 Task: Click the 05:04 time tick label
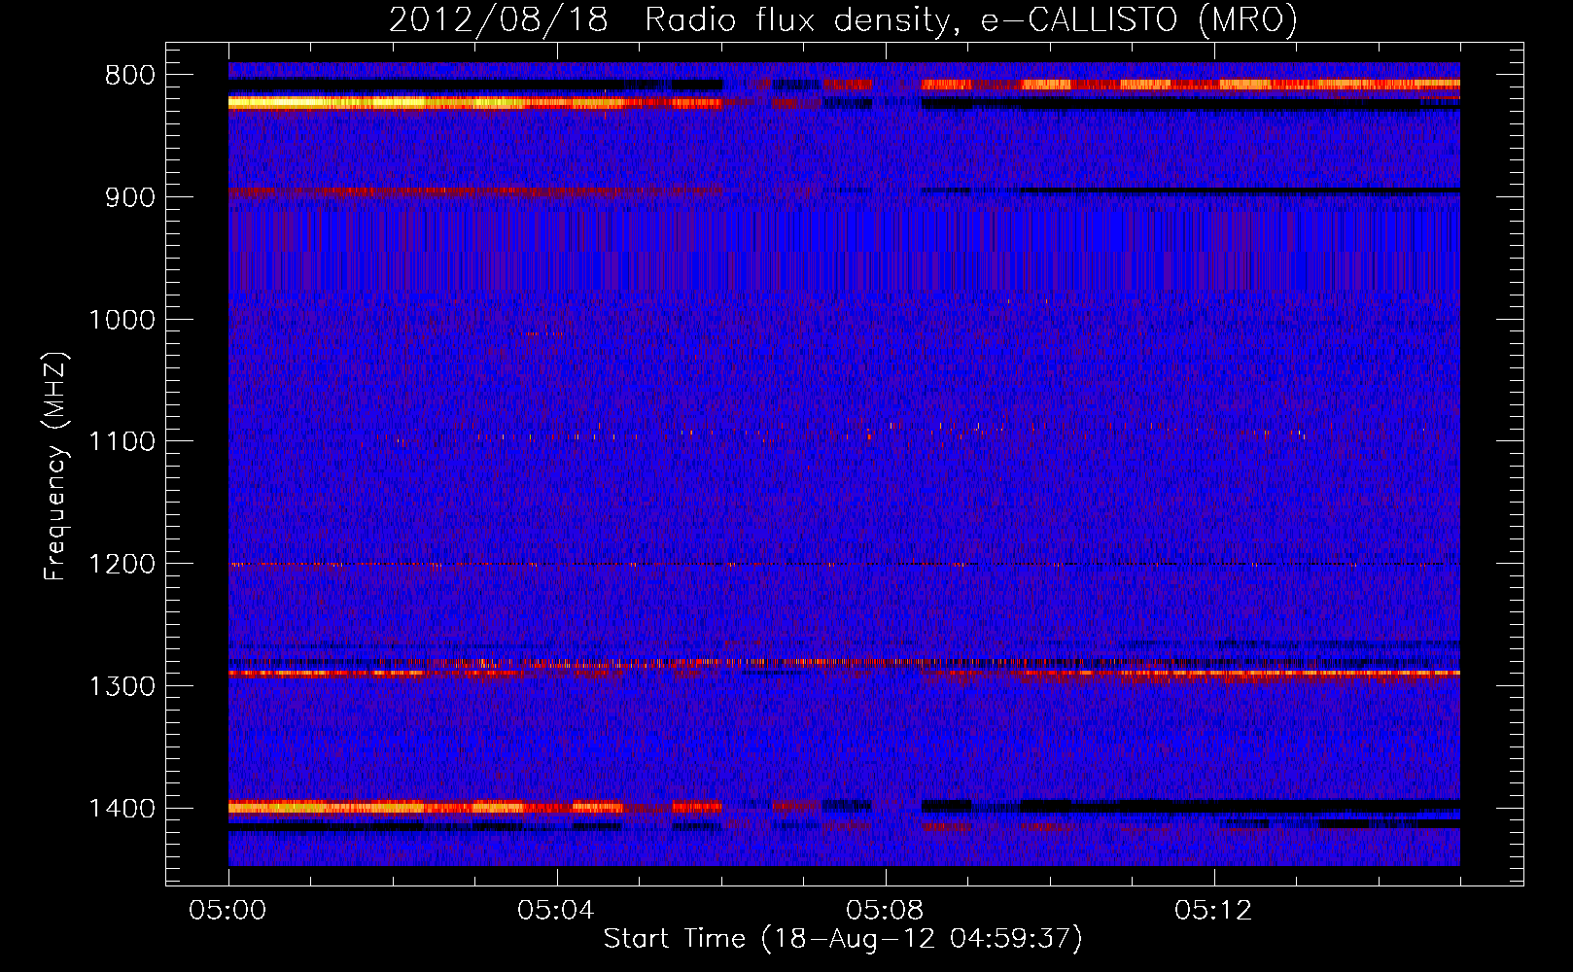(556, 911)
